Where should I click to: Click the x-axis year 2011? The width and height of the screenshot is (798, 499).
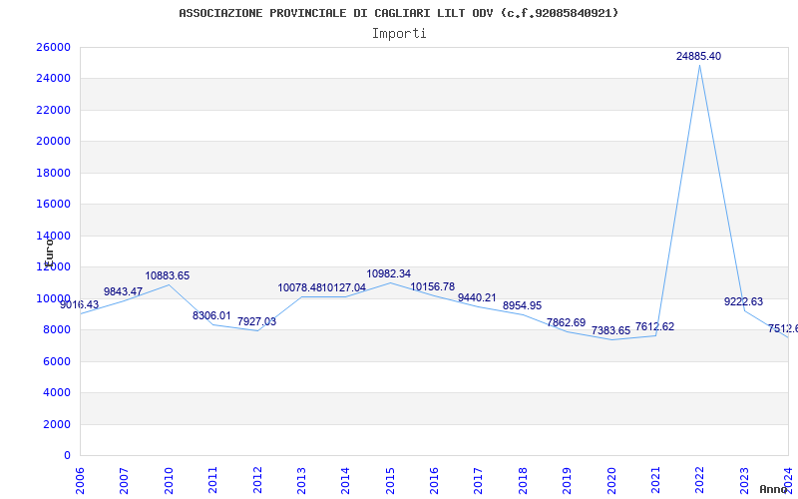pos(212,480)
